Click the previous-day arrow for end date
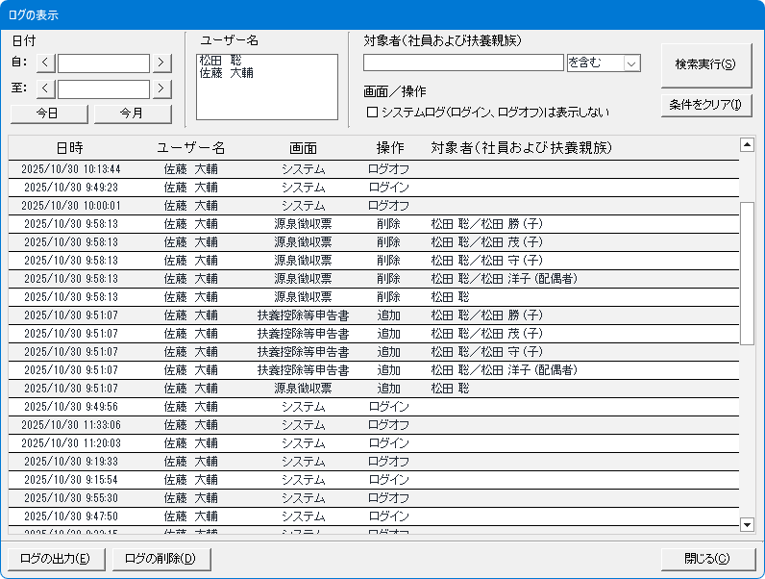Screen dimensions: 765x579 pyautogui.click(x=46, y=89)
